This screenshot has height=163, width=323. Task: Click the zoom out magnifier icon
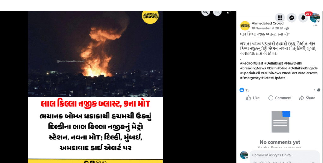217,12
